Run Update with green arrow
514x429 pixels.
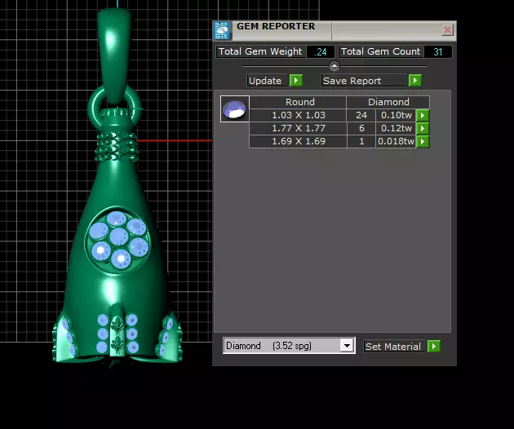tap(296, 80)
